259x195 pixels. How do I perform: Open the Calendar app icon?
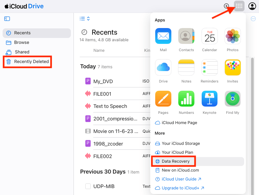pyautogui.click(x=210, y=36)
